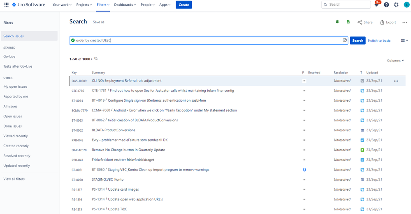Screen dimensions: 411x214
Task: Open actions ellipsis for OAS-10209 row
Action: (x=396, y=81)
